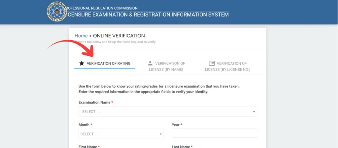Open the Examination Name dropdown

(168, 112)
